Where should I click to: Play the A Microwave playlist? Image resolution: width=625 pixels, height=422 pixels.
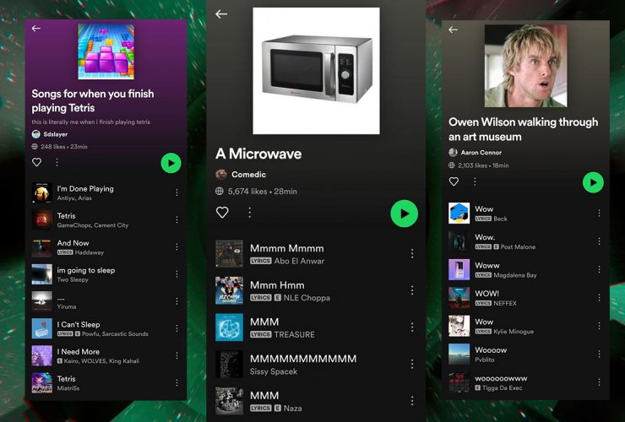tap(404, 214)
